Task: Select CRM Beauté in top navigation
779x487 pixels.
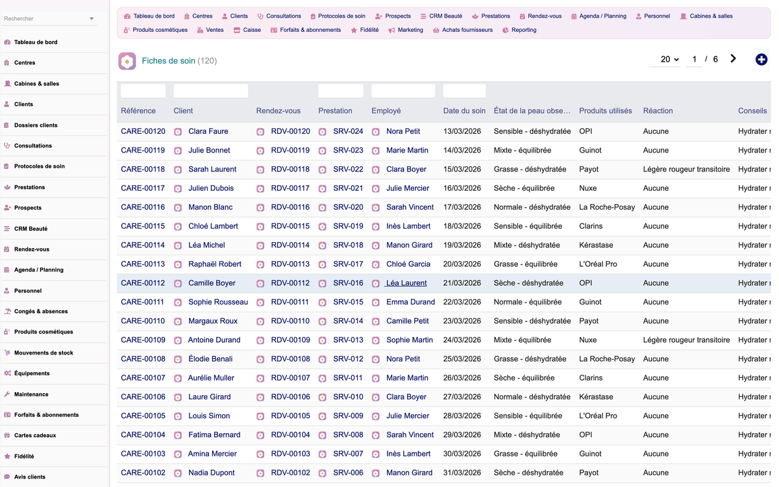Action: coord(441,16)
